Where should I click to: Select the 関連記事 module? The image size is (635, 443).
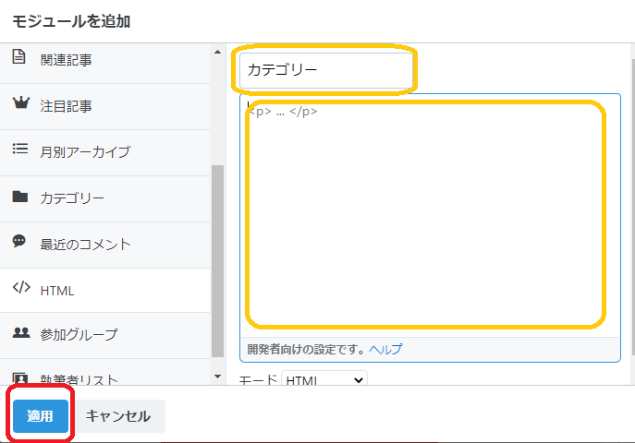click(104, 61)
